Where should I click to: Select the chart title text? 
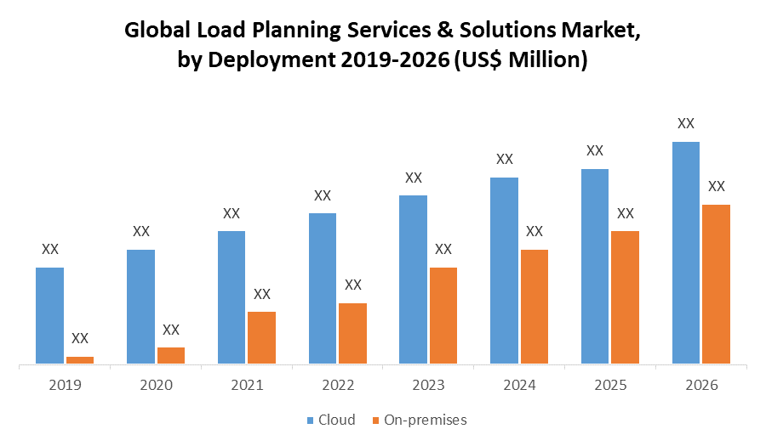click(382, 46)
